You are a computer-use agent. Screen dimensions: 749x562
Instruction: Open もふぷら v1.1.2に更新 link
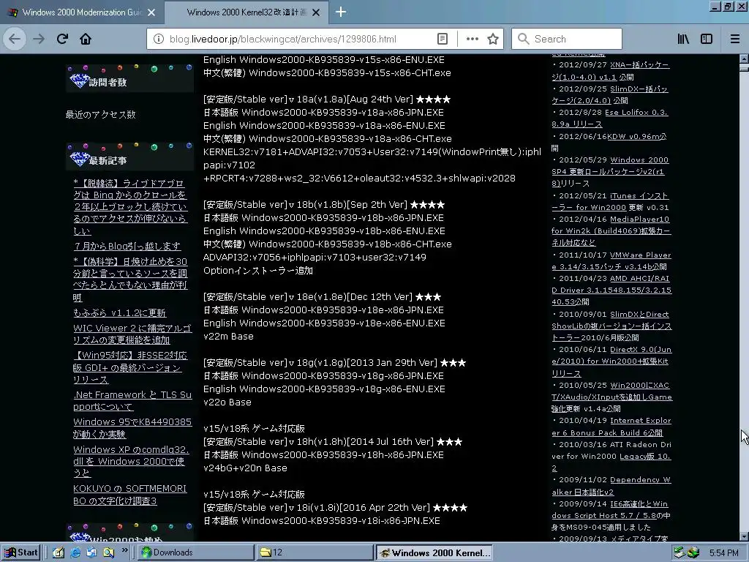(x=119, y=313)
